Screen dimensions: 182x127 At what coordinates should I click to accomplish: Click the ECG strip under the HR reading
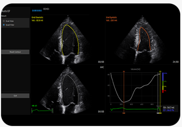pos(42,110)
